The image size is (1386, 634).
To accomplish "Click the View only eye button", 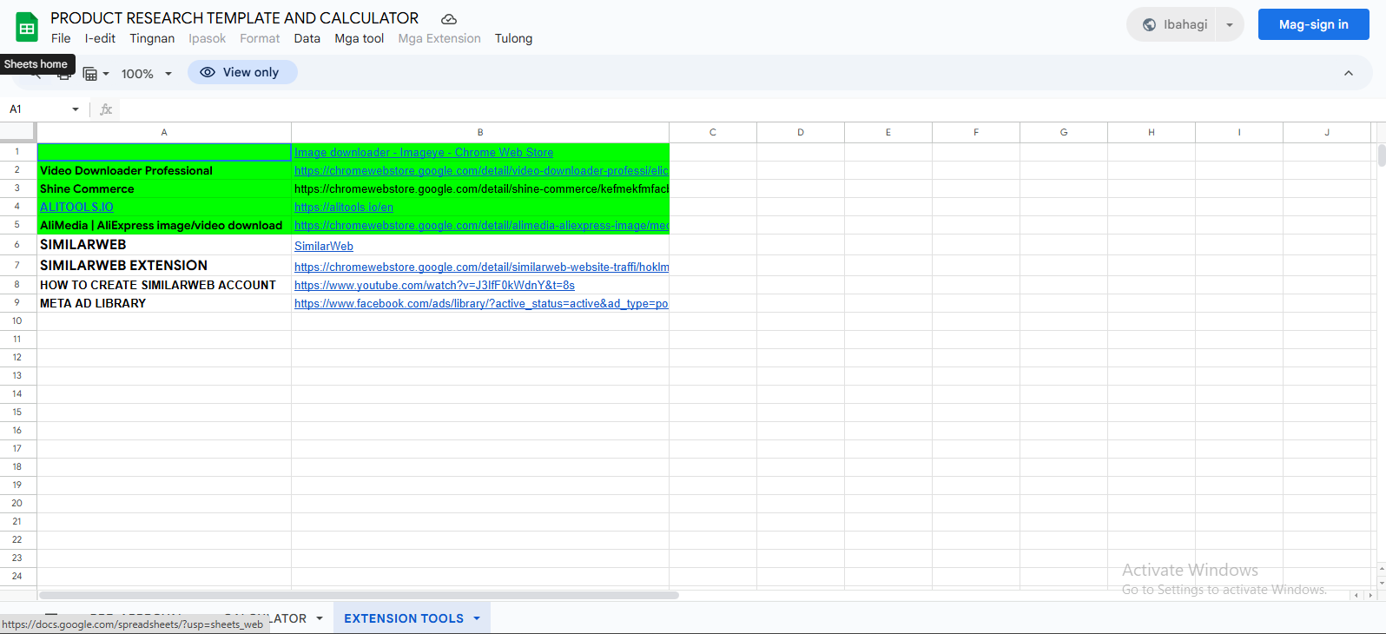I will pos(242,72).
